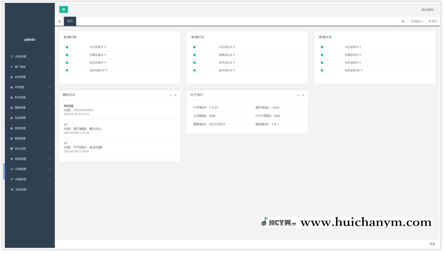Open the 关闭操作 dropdown
Screen dimensions: 444x253
click(x=417, y=21)
